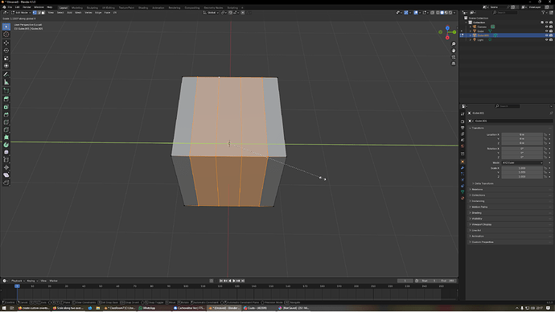Image resolution: width=555 pixels, height=312 pixels.
Task: Select the 3D Cursor tool
Action: tap(6, 35)
